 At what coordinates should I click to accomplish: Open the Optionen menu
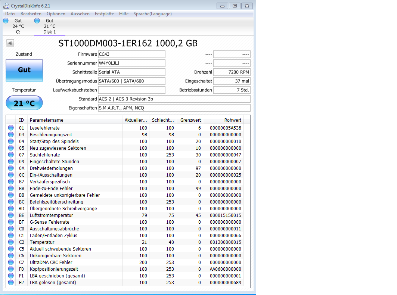(x=56, y=14)
